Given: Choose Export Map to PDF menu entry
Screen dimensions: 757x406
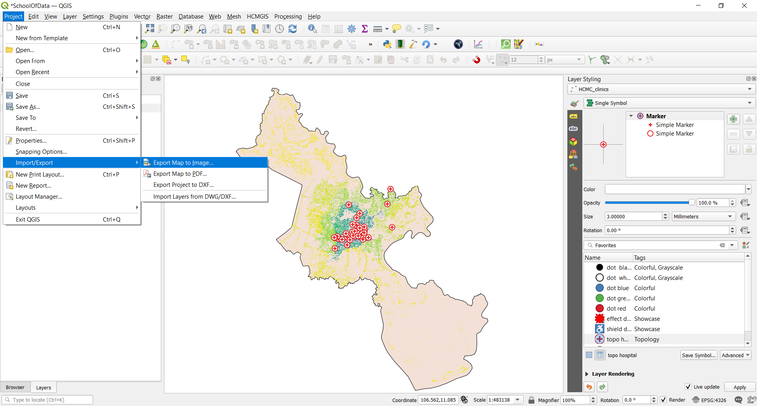Looking at the screenshot, I should (x=204, y=173).
